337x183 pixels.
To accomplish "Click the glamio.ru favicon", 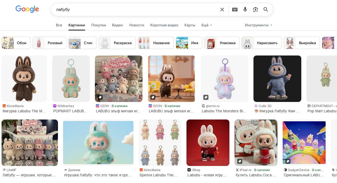I will pyautogui.click(x=203, y=106).
